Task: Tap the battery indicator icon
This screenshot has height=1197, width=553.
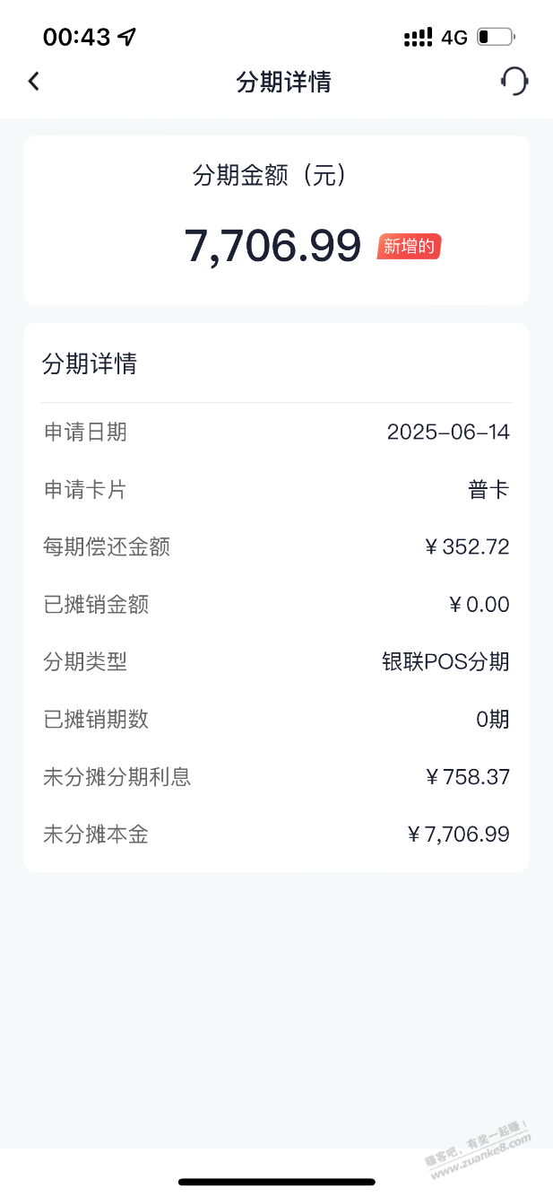Action: (x=496, y=38)
